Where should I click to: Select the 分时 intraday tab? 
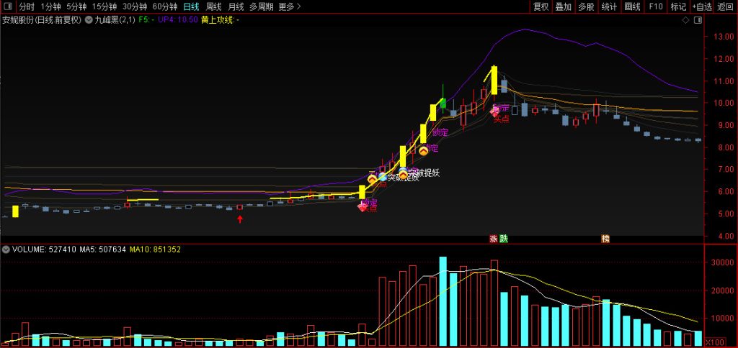tap(27, 6)
